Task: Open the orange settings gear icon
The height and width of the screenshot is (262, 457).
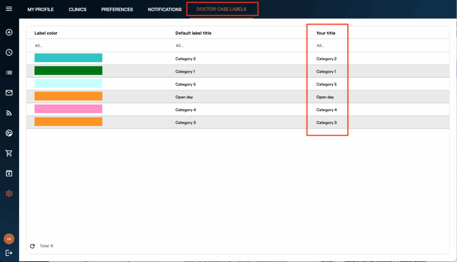Action: click(x=9, y=193)
